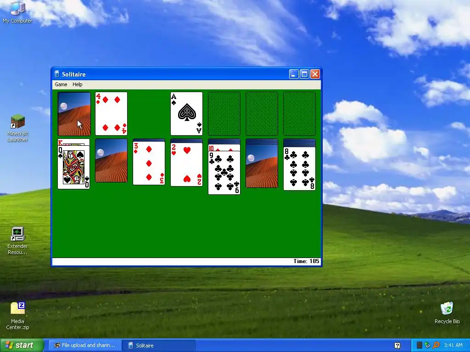Click the green network tray icon
This screenshot has height=352, width=470.
(427, 345)
